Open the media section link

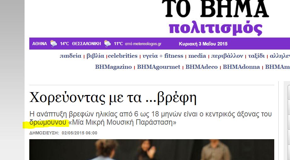197,56
